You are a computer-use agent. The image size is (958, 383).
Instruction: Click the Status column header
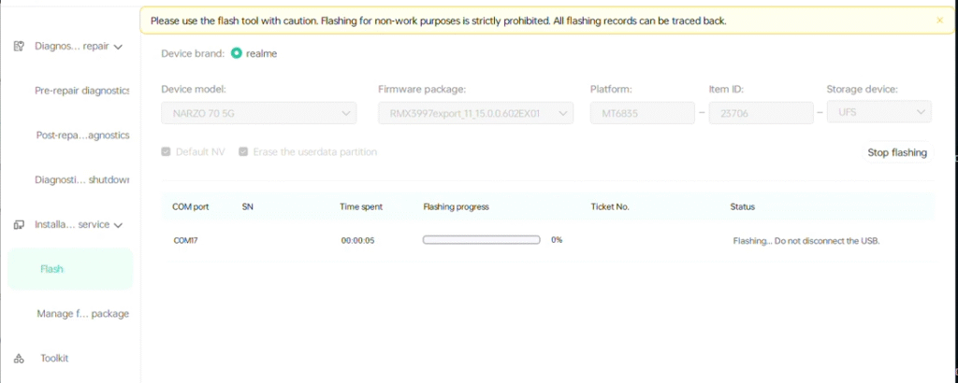click(742, 206)
